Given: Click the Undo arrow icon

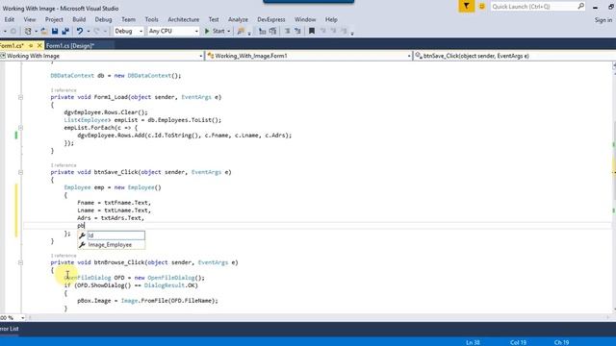Looking at the screenshot, I should (x=79, y=31).
